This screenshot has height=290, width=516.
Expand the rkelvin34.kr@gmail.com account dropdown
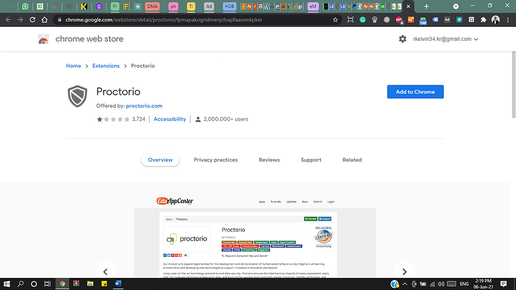tap(445, 39)
